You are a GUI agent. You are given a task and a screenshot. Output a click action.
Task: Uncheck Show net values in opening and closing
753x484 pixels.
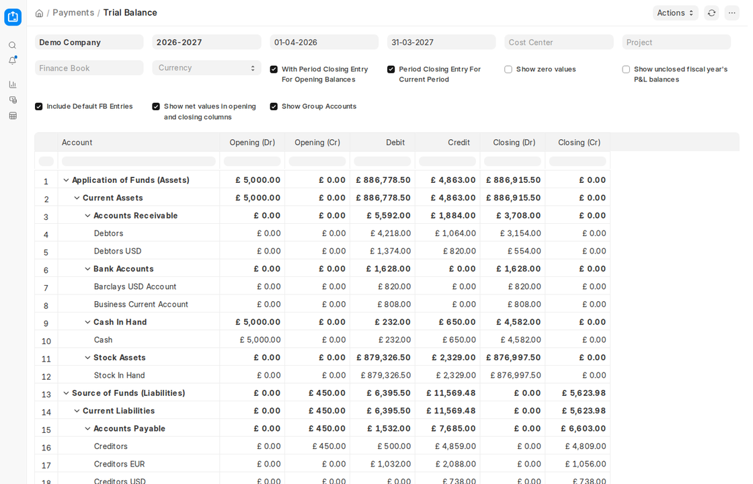tap(156, 106)
